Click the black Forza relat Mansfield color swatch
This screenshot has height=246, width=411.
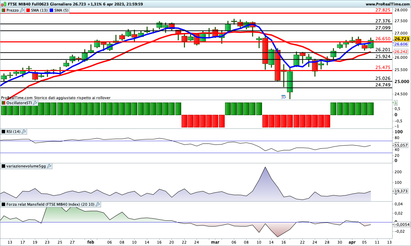(3, 204)
